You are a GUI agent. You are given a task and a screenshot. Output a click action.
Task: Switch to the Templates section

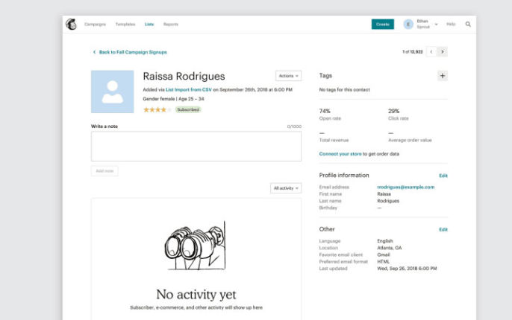(125, 24)
